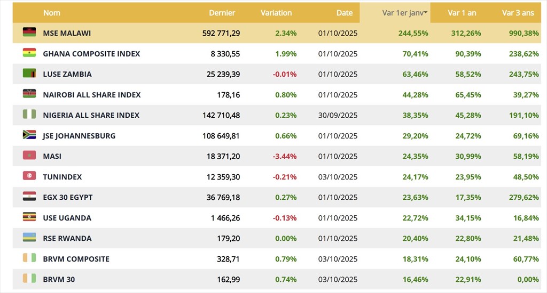Image resolution: width=547 pixels, height=293 pixels.
Task: Select the NIGERIA ALL SHARE INDEX row name
Action: point(91,115)
